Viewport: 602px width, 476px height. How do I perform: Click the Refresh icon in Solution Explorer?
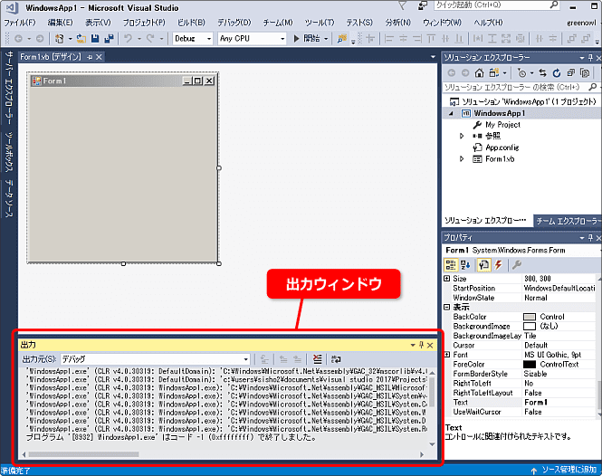coord(557,72)
